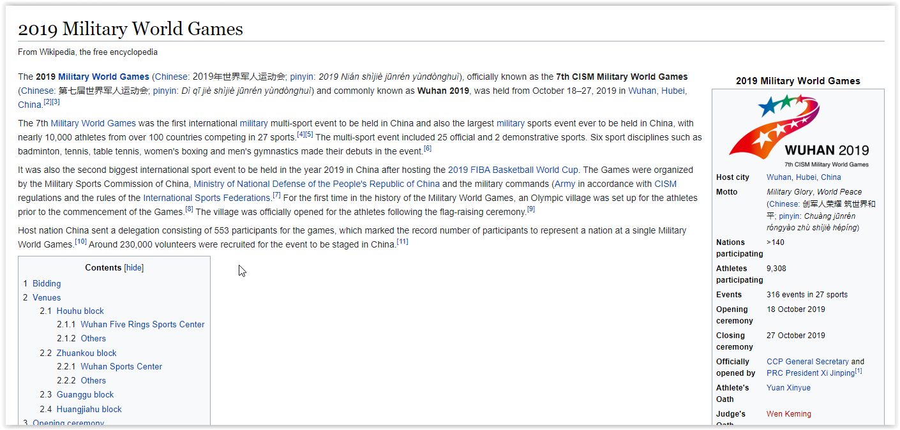
Task: Click the military link before 'sports event ever'
Action: pyautogui.click(x=511, y=123)
